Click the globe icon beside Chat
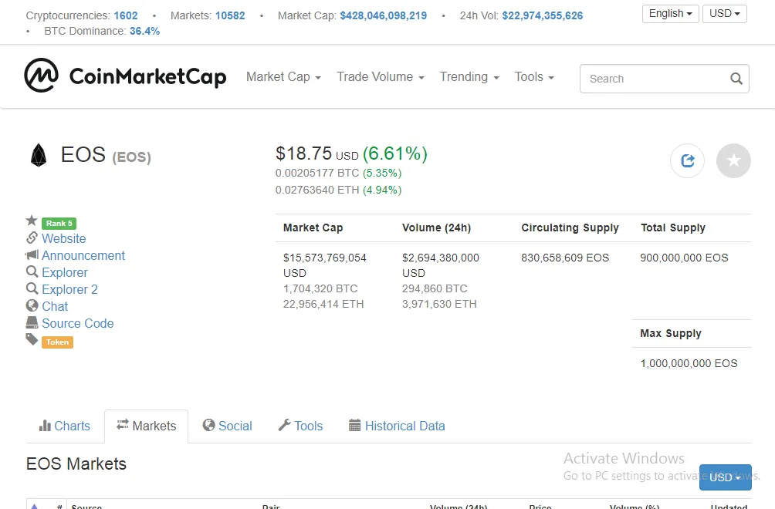The width and height of the screenshot is (775, 509). coord(32,305)
